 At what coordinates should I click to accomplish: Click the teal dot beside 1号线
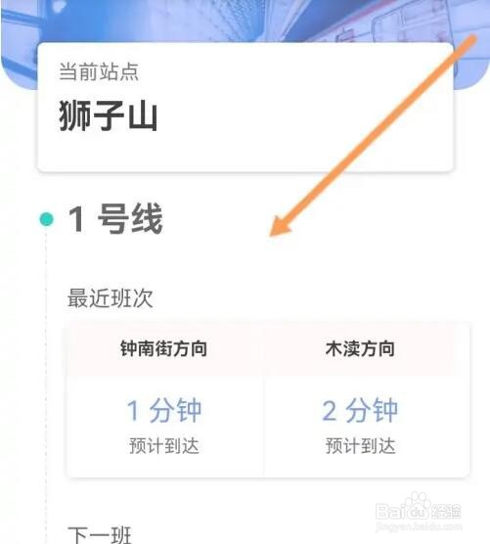pos(47,219)
